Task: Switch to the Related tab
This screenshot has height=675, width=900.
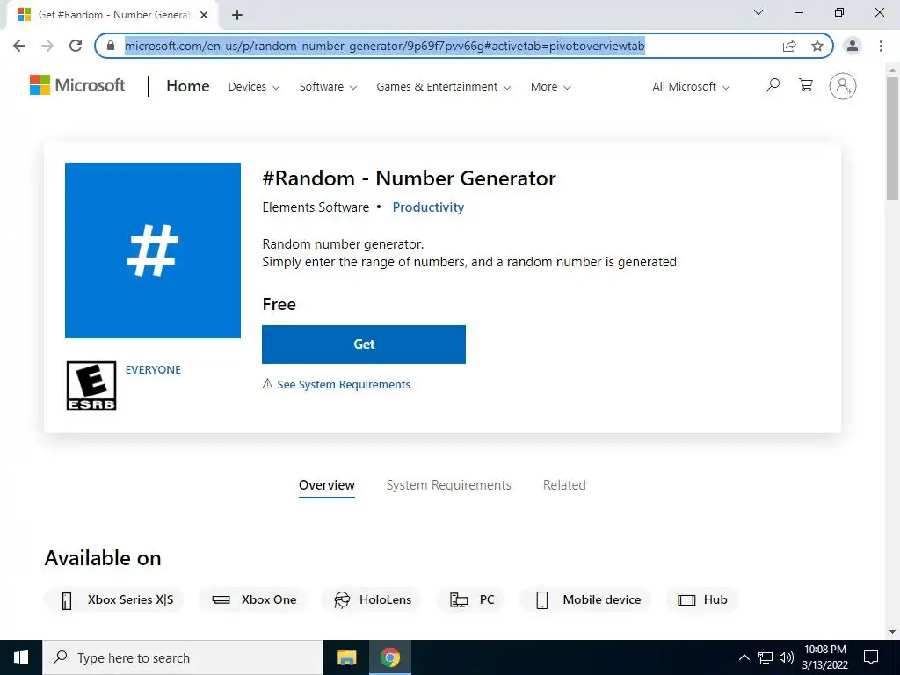Action: pos(564,485)
